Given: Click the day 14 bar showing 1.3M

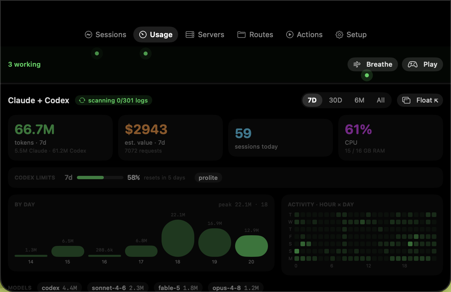Looking at the screenshot, I should [31, 256].
